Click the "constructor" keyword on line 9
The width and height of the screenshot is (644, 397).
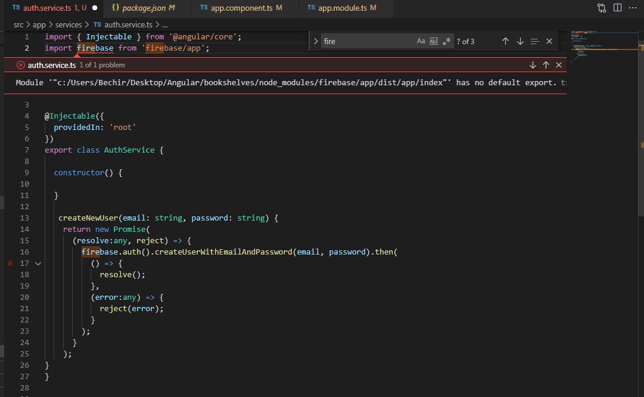click(x=79, y=173)
